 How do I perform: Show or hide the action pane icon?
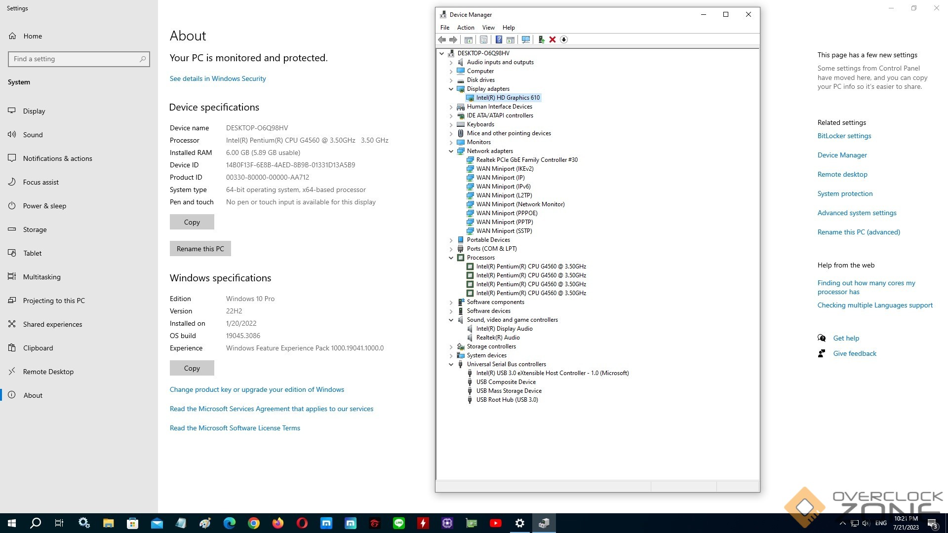coord(511,39)
